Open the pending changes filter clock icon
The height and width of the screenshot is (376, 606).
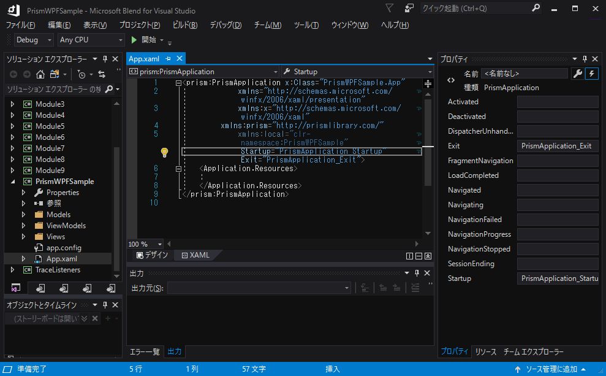tap(81, 74)
